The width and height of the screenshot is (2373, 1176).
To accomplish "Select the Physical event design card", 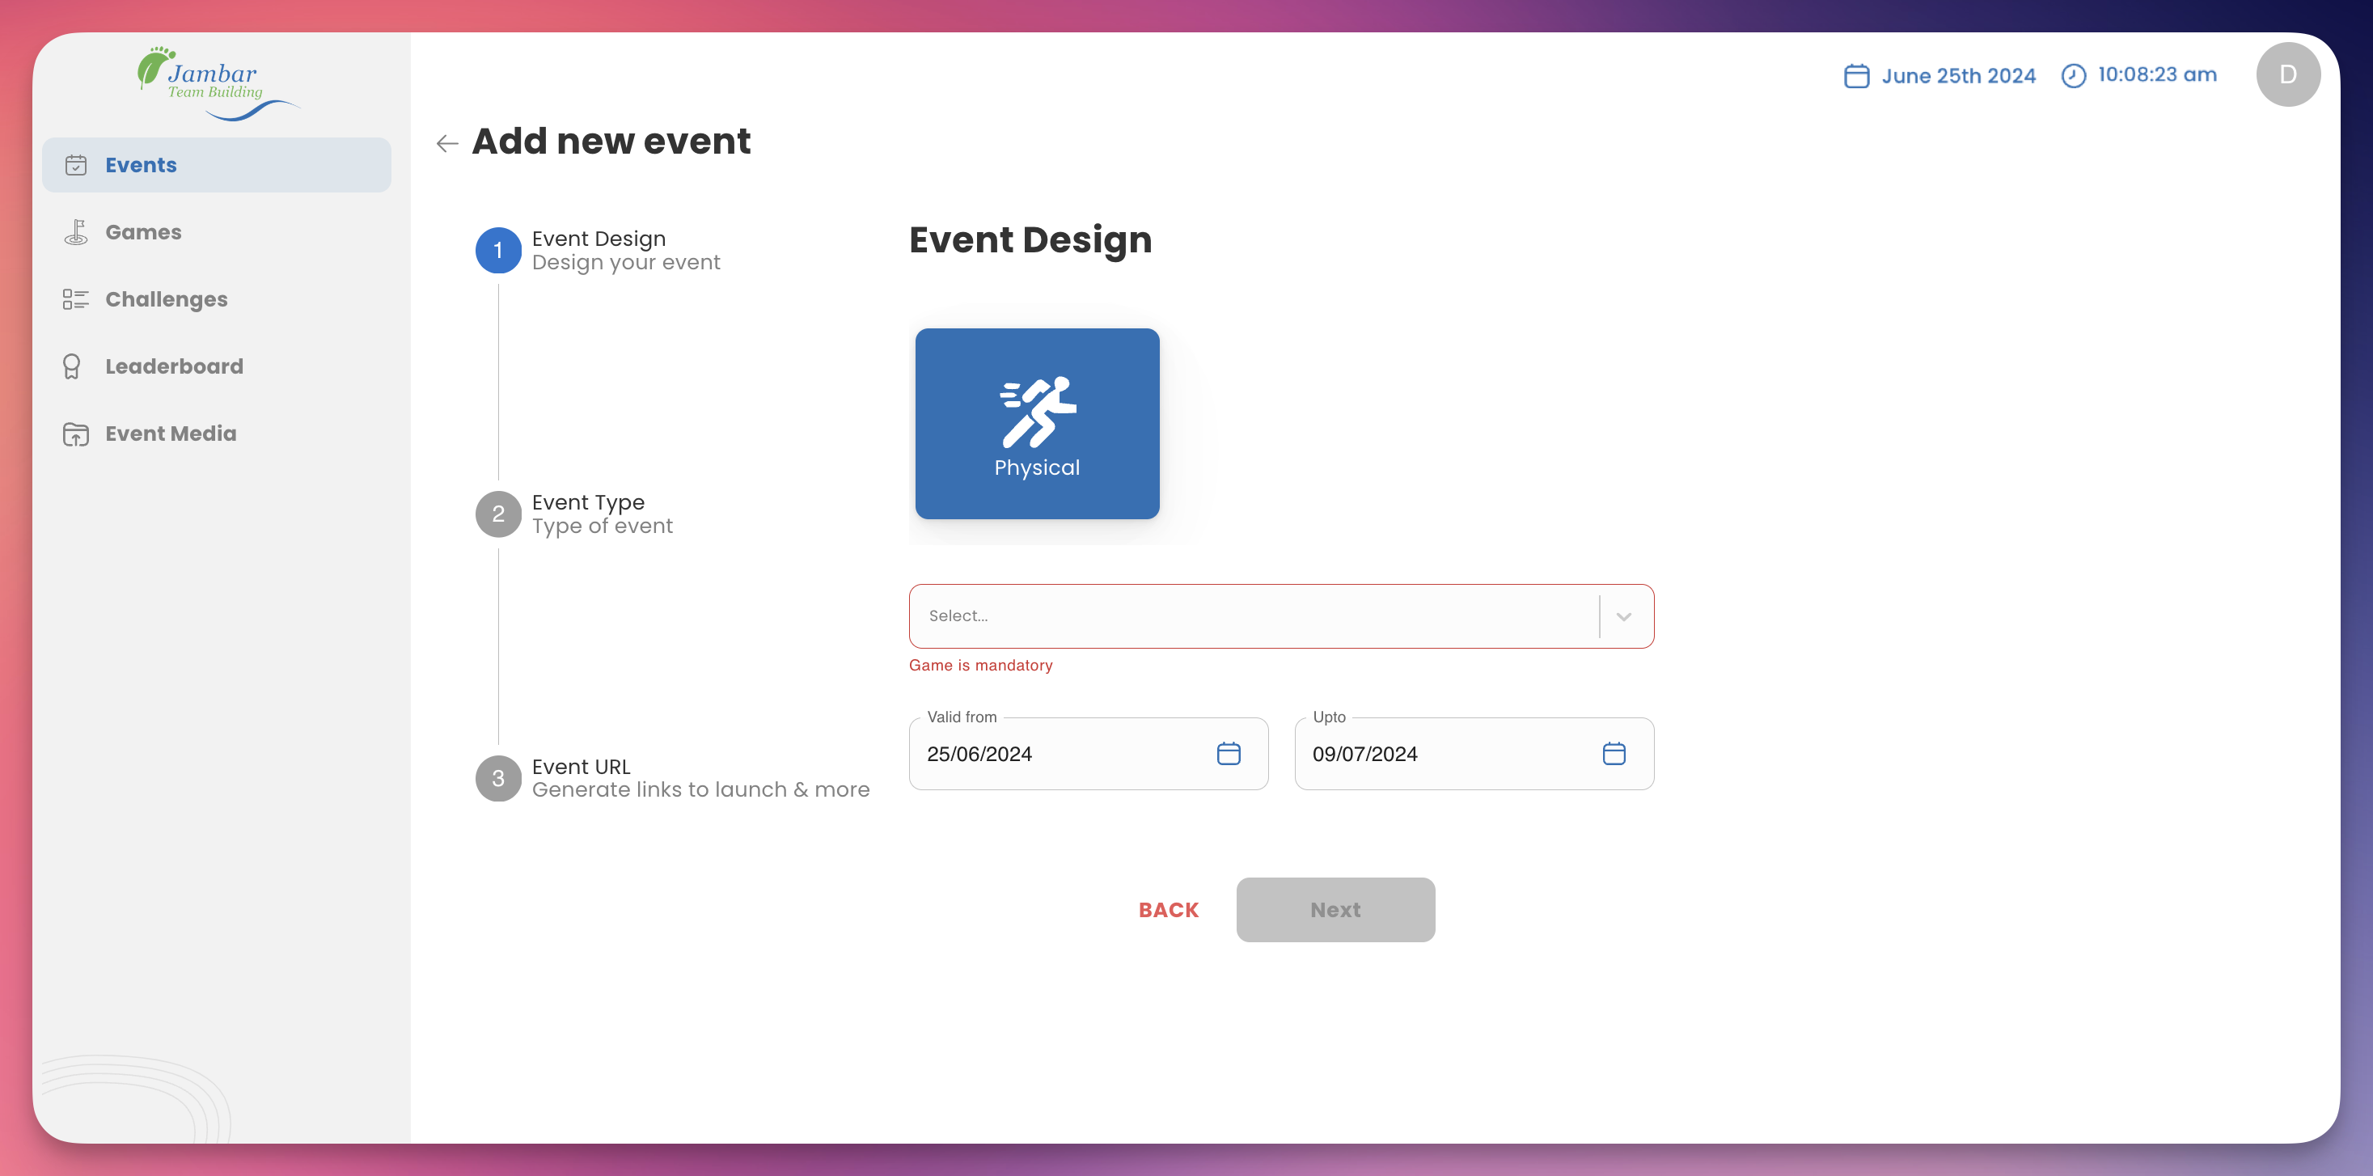I will pyautogui.click(x=1036, y=424).
